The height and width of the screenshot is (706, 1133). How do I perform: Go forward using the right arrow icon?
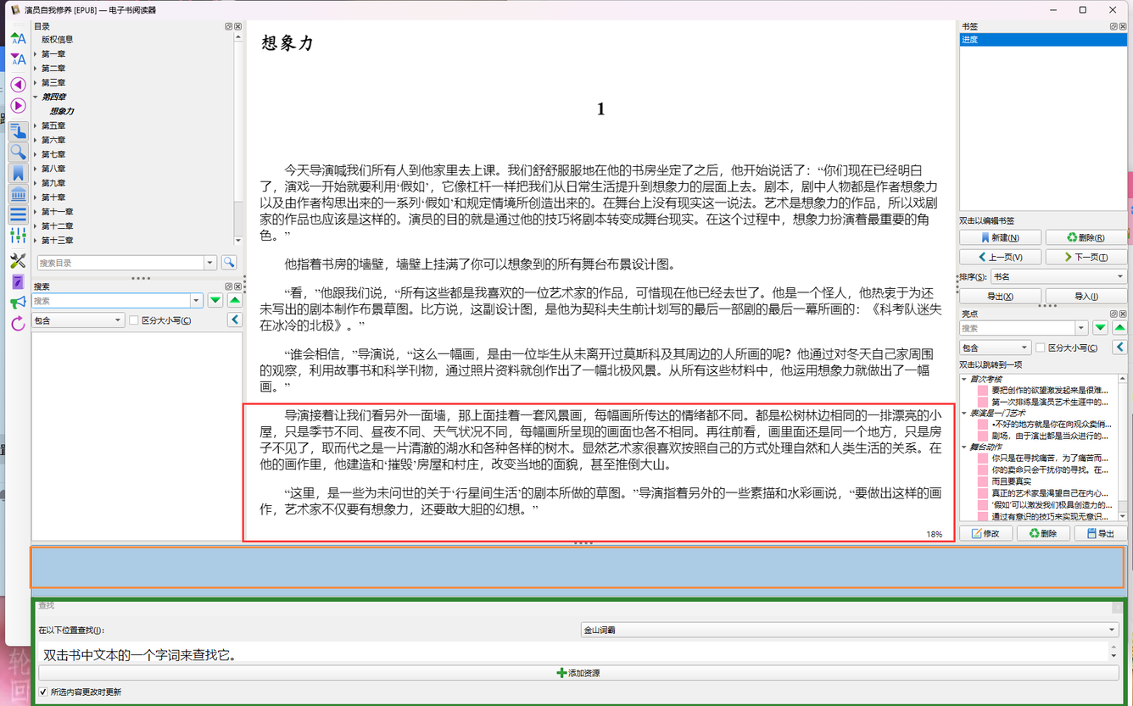tap(18, 106)
